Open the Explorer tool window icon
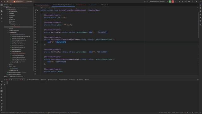The width and height of the screenshot is (202, 114). pos(2,5)
